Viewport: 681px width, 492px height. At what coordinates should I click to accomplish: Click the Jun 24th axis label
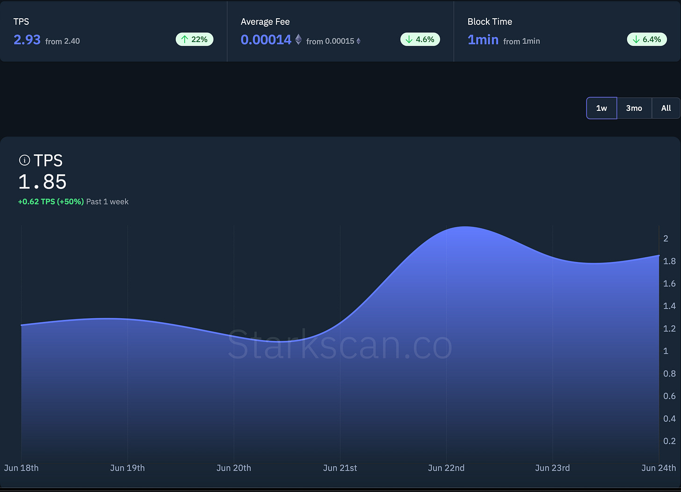(x=659, y=468)
